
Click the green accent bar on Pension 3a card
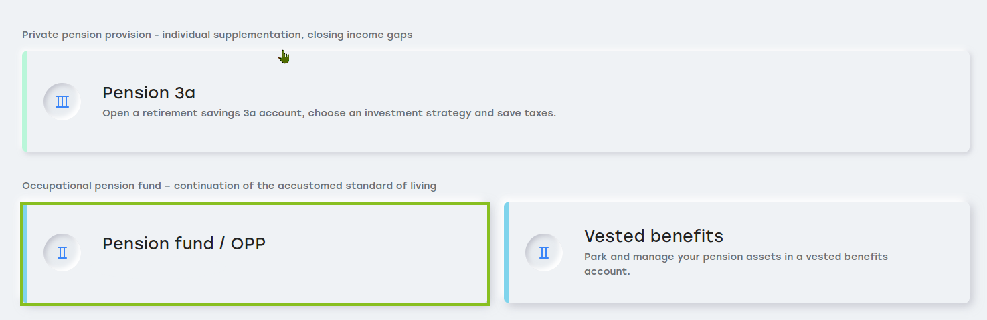pyautogui.click(x=25, y=102)
